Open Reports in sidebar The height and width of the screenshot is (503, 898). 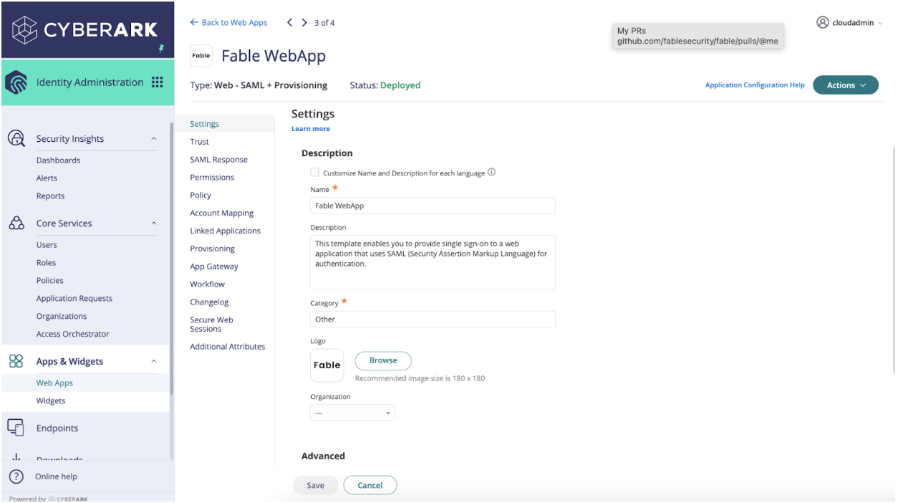coord(50,196)
